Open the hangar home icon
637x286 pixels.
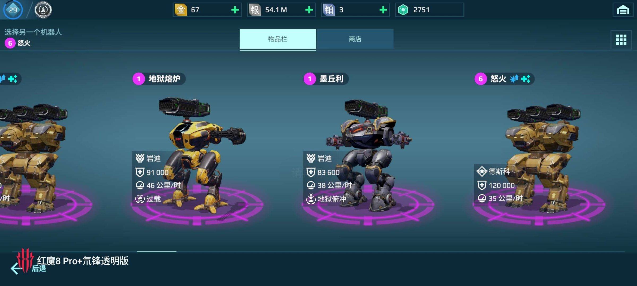[x=623, y=10]
